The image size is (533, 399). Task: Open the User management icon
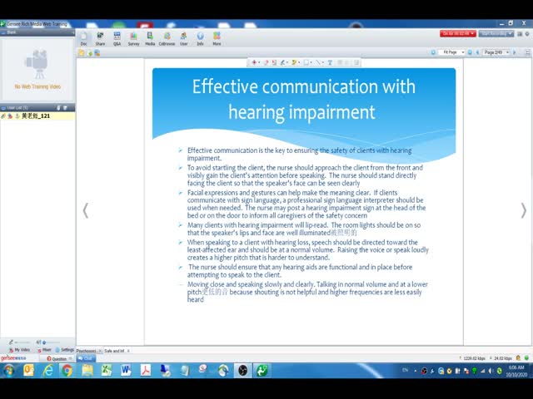pyautogui.click(x=183, y=38)
